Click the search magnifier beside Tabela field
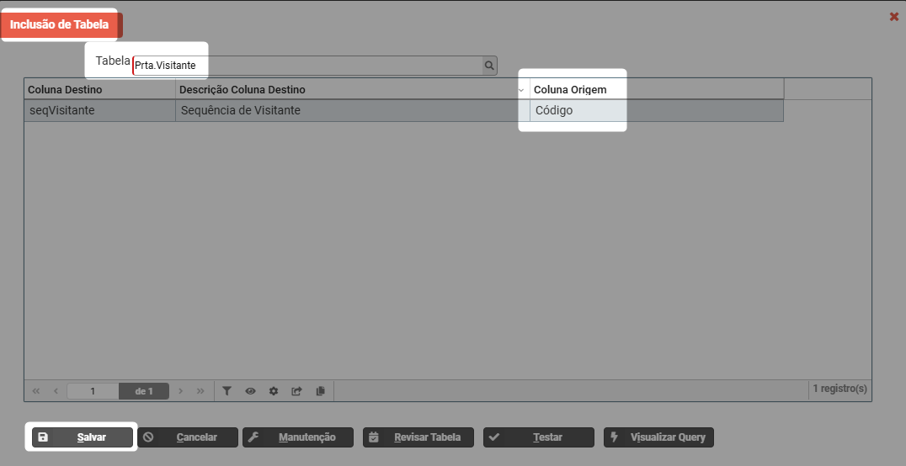Image resolution: width=906 pixels, height=466 pixels. click(x=489, y=66)
